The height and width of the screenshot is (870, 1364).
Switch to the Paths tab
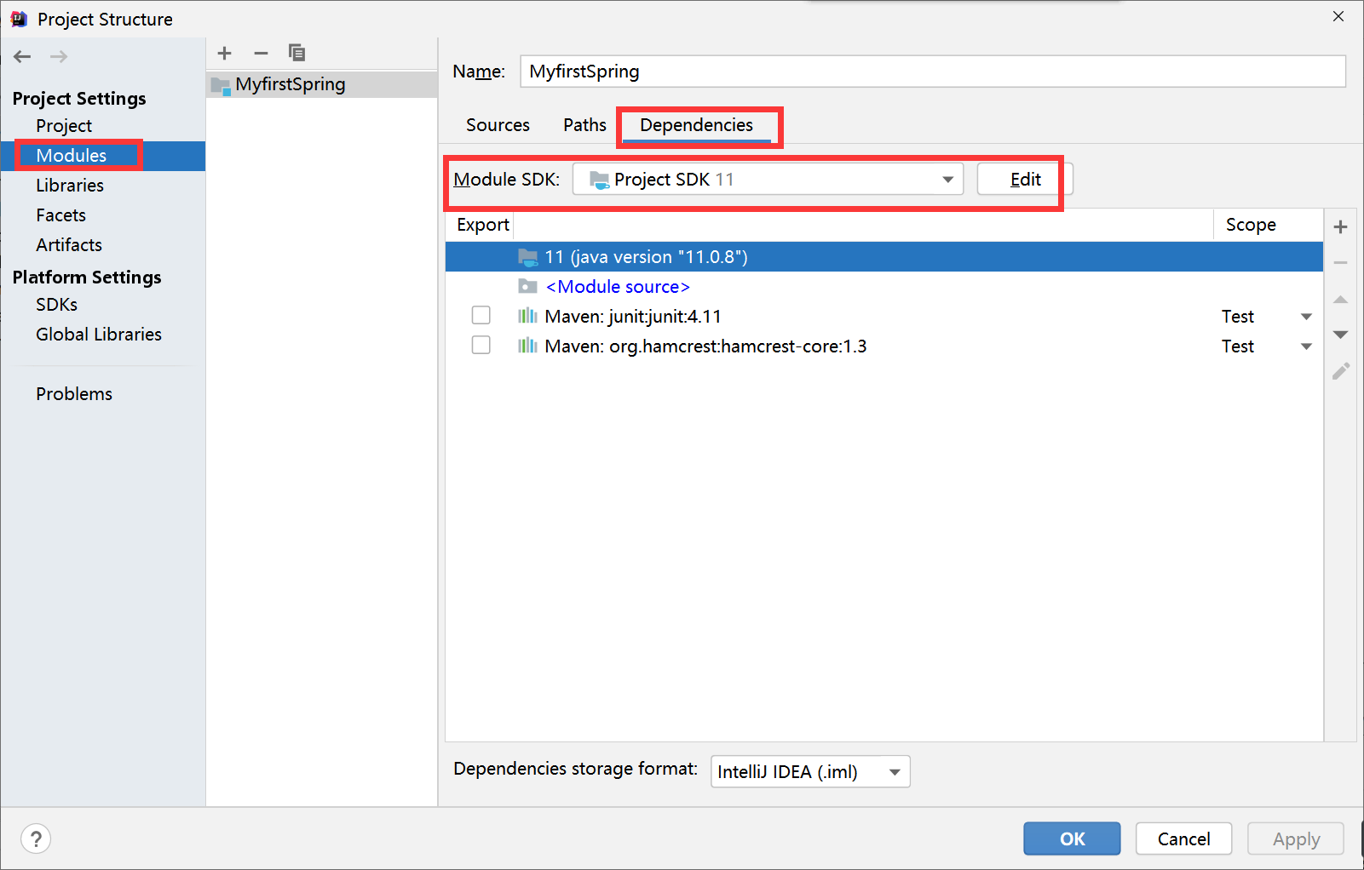click(x=584, y=125)
